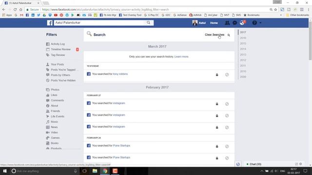Image resolution: width=312 pixels, height=175 pixels.
Task: Click delete circle on first Pune Startups row
Action: 227,146
